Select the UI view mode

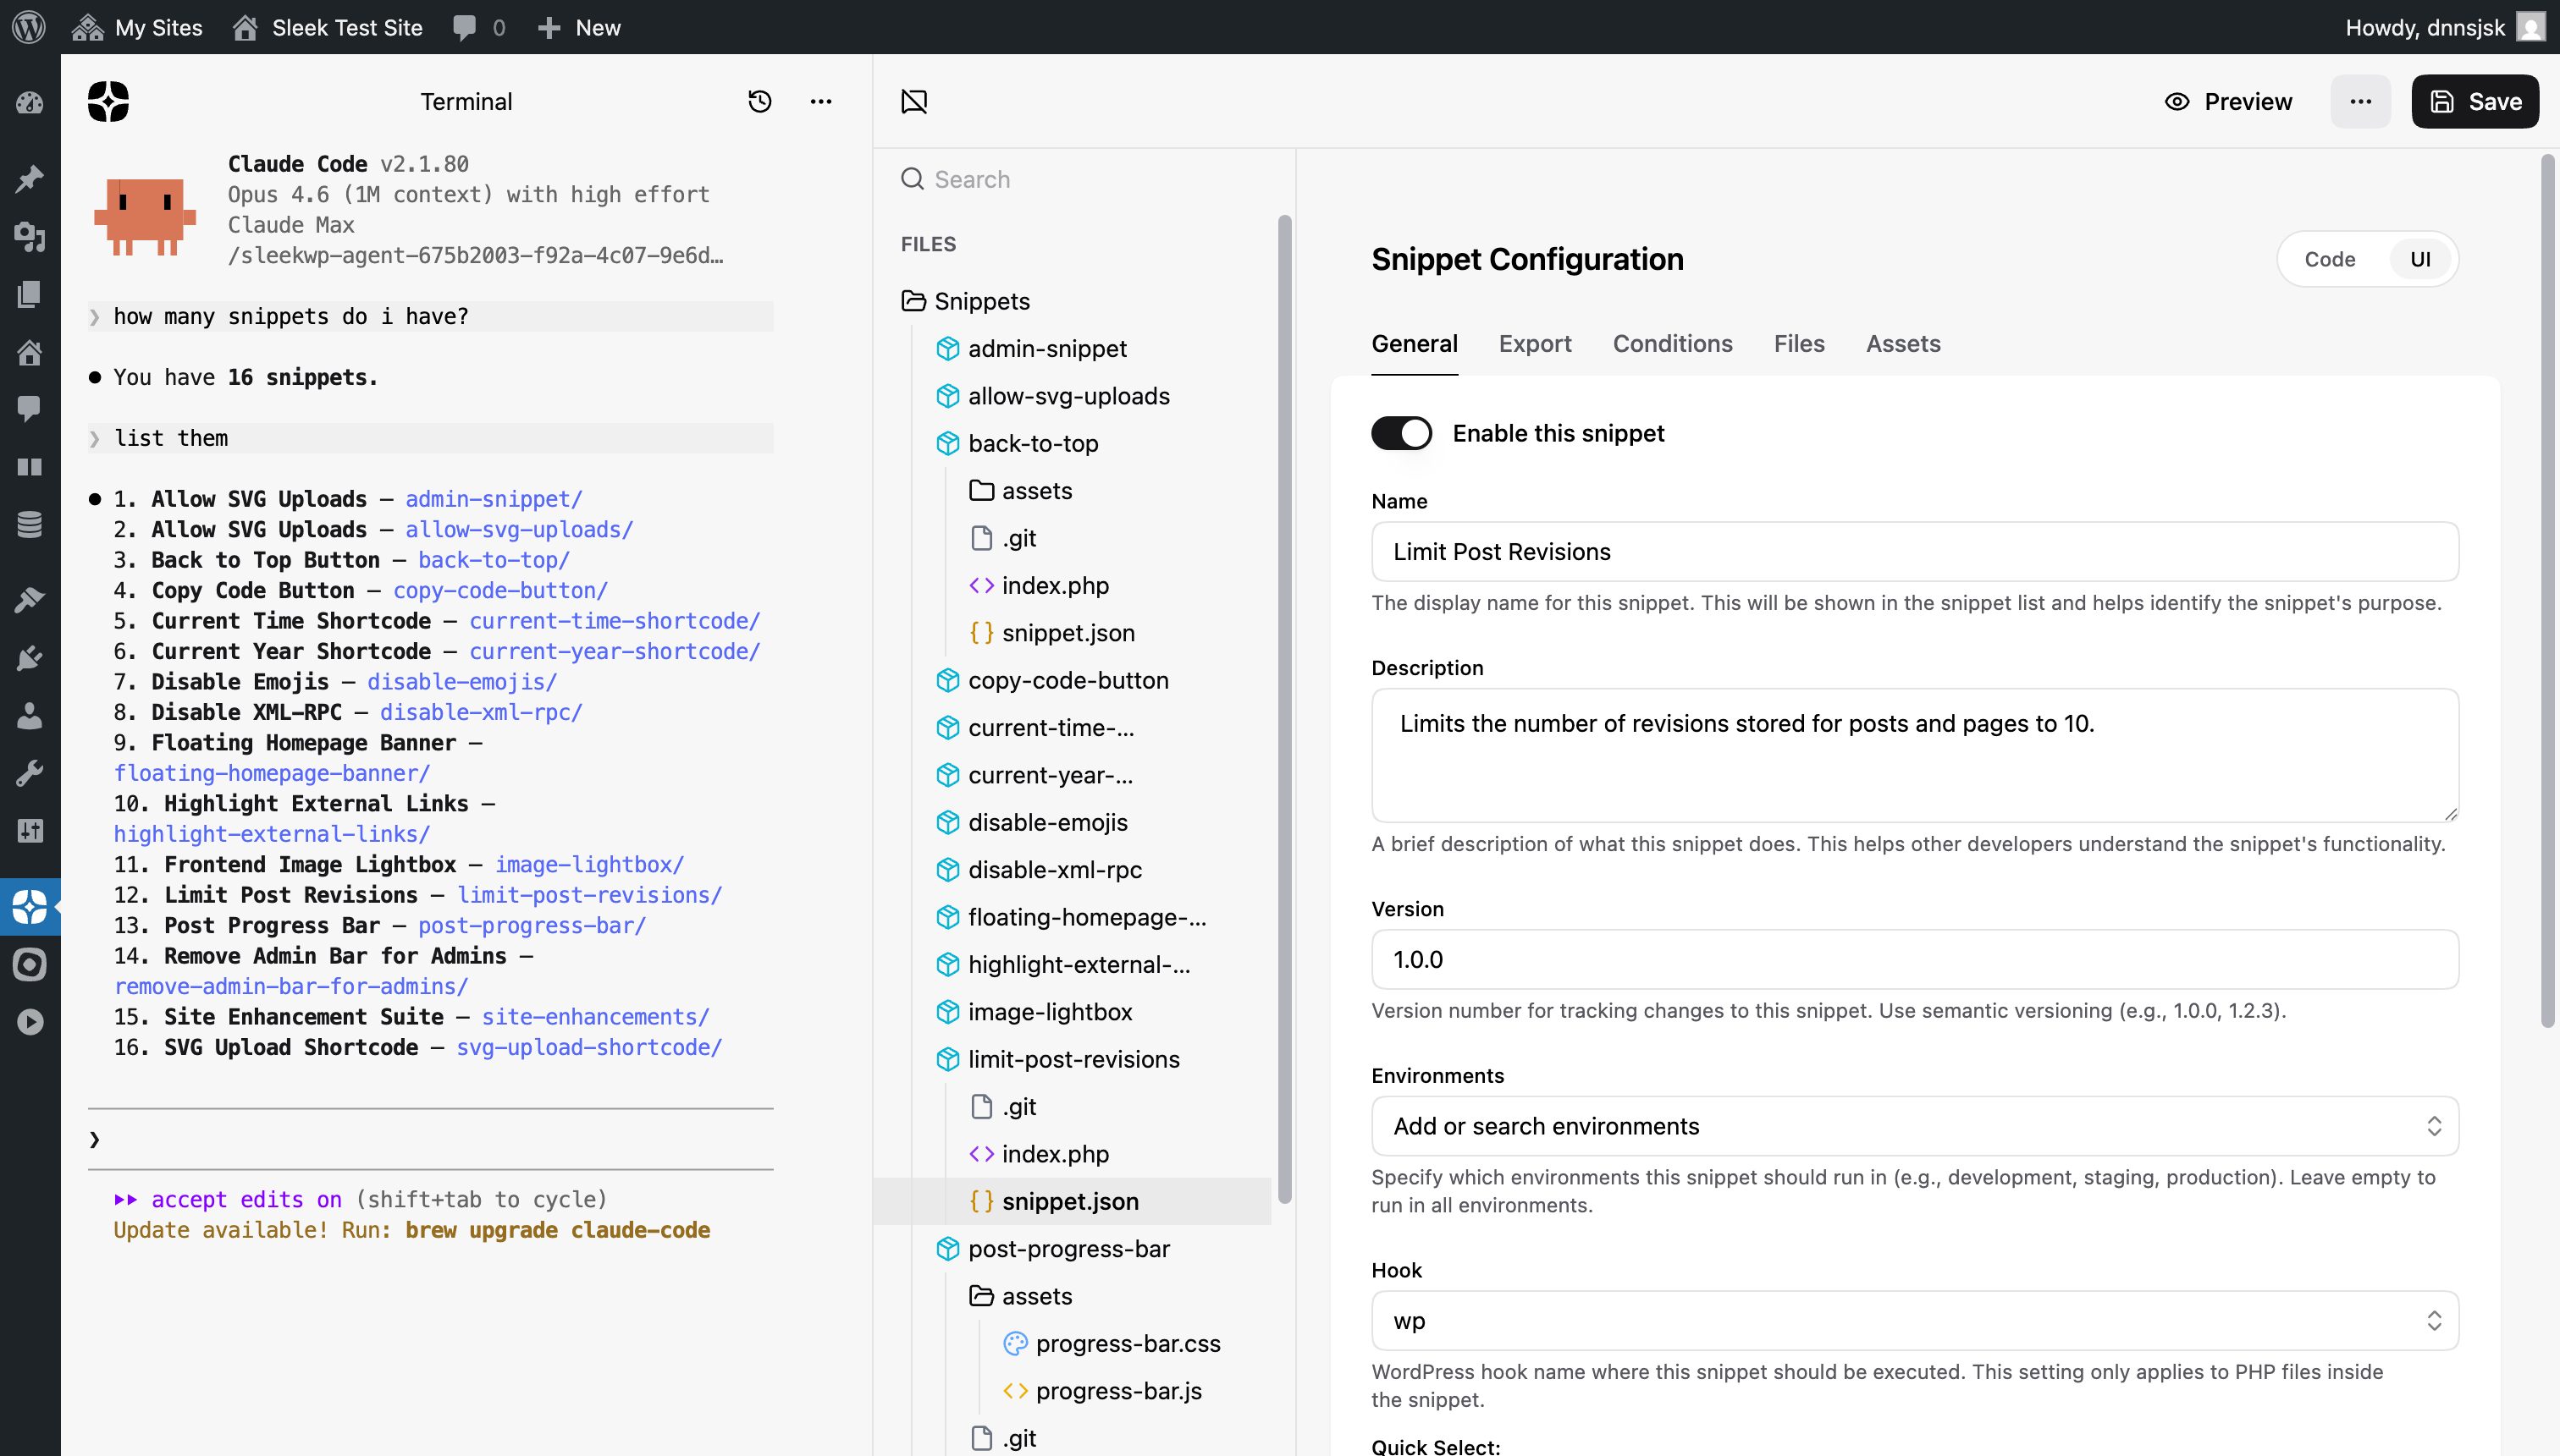pos(2419,259)
